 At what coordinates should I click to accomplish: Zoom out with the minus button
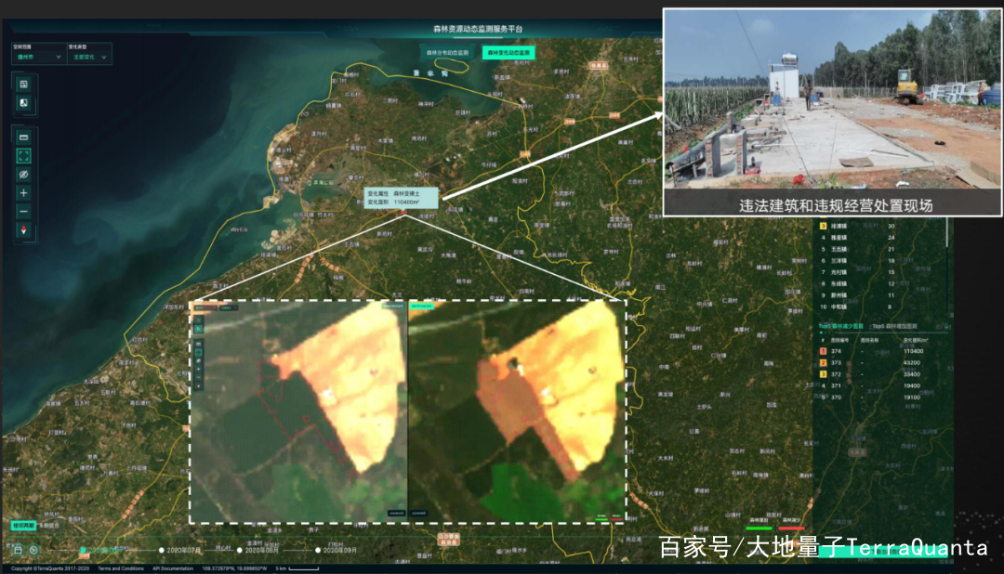[23, 212]
